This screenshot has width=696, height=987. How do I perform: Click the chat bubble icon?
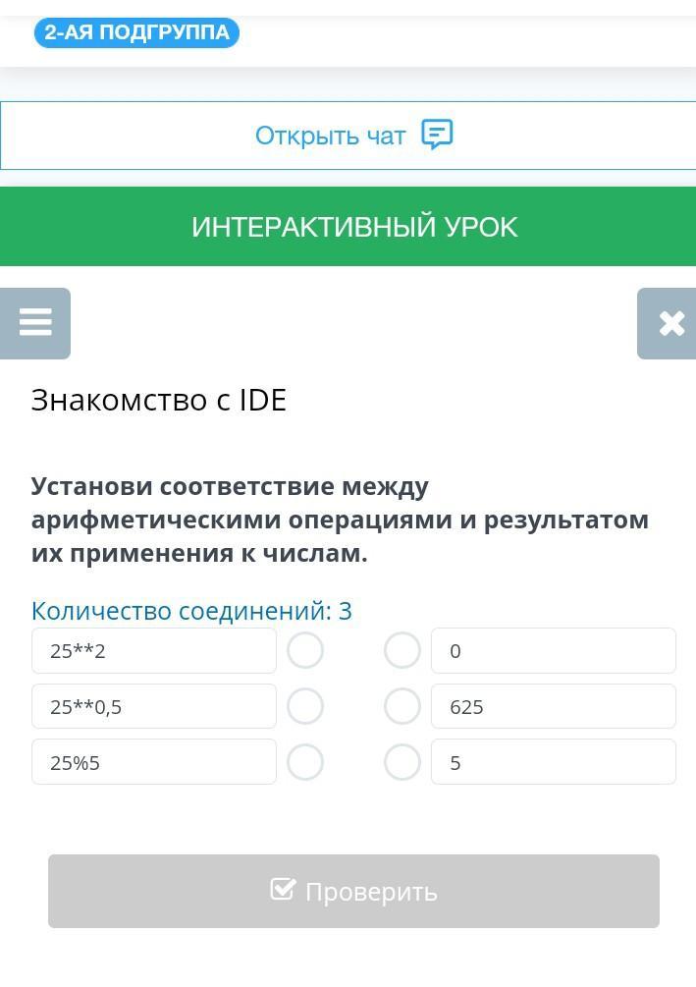click(437, 135)
